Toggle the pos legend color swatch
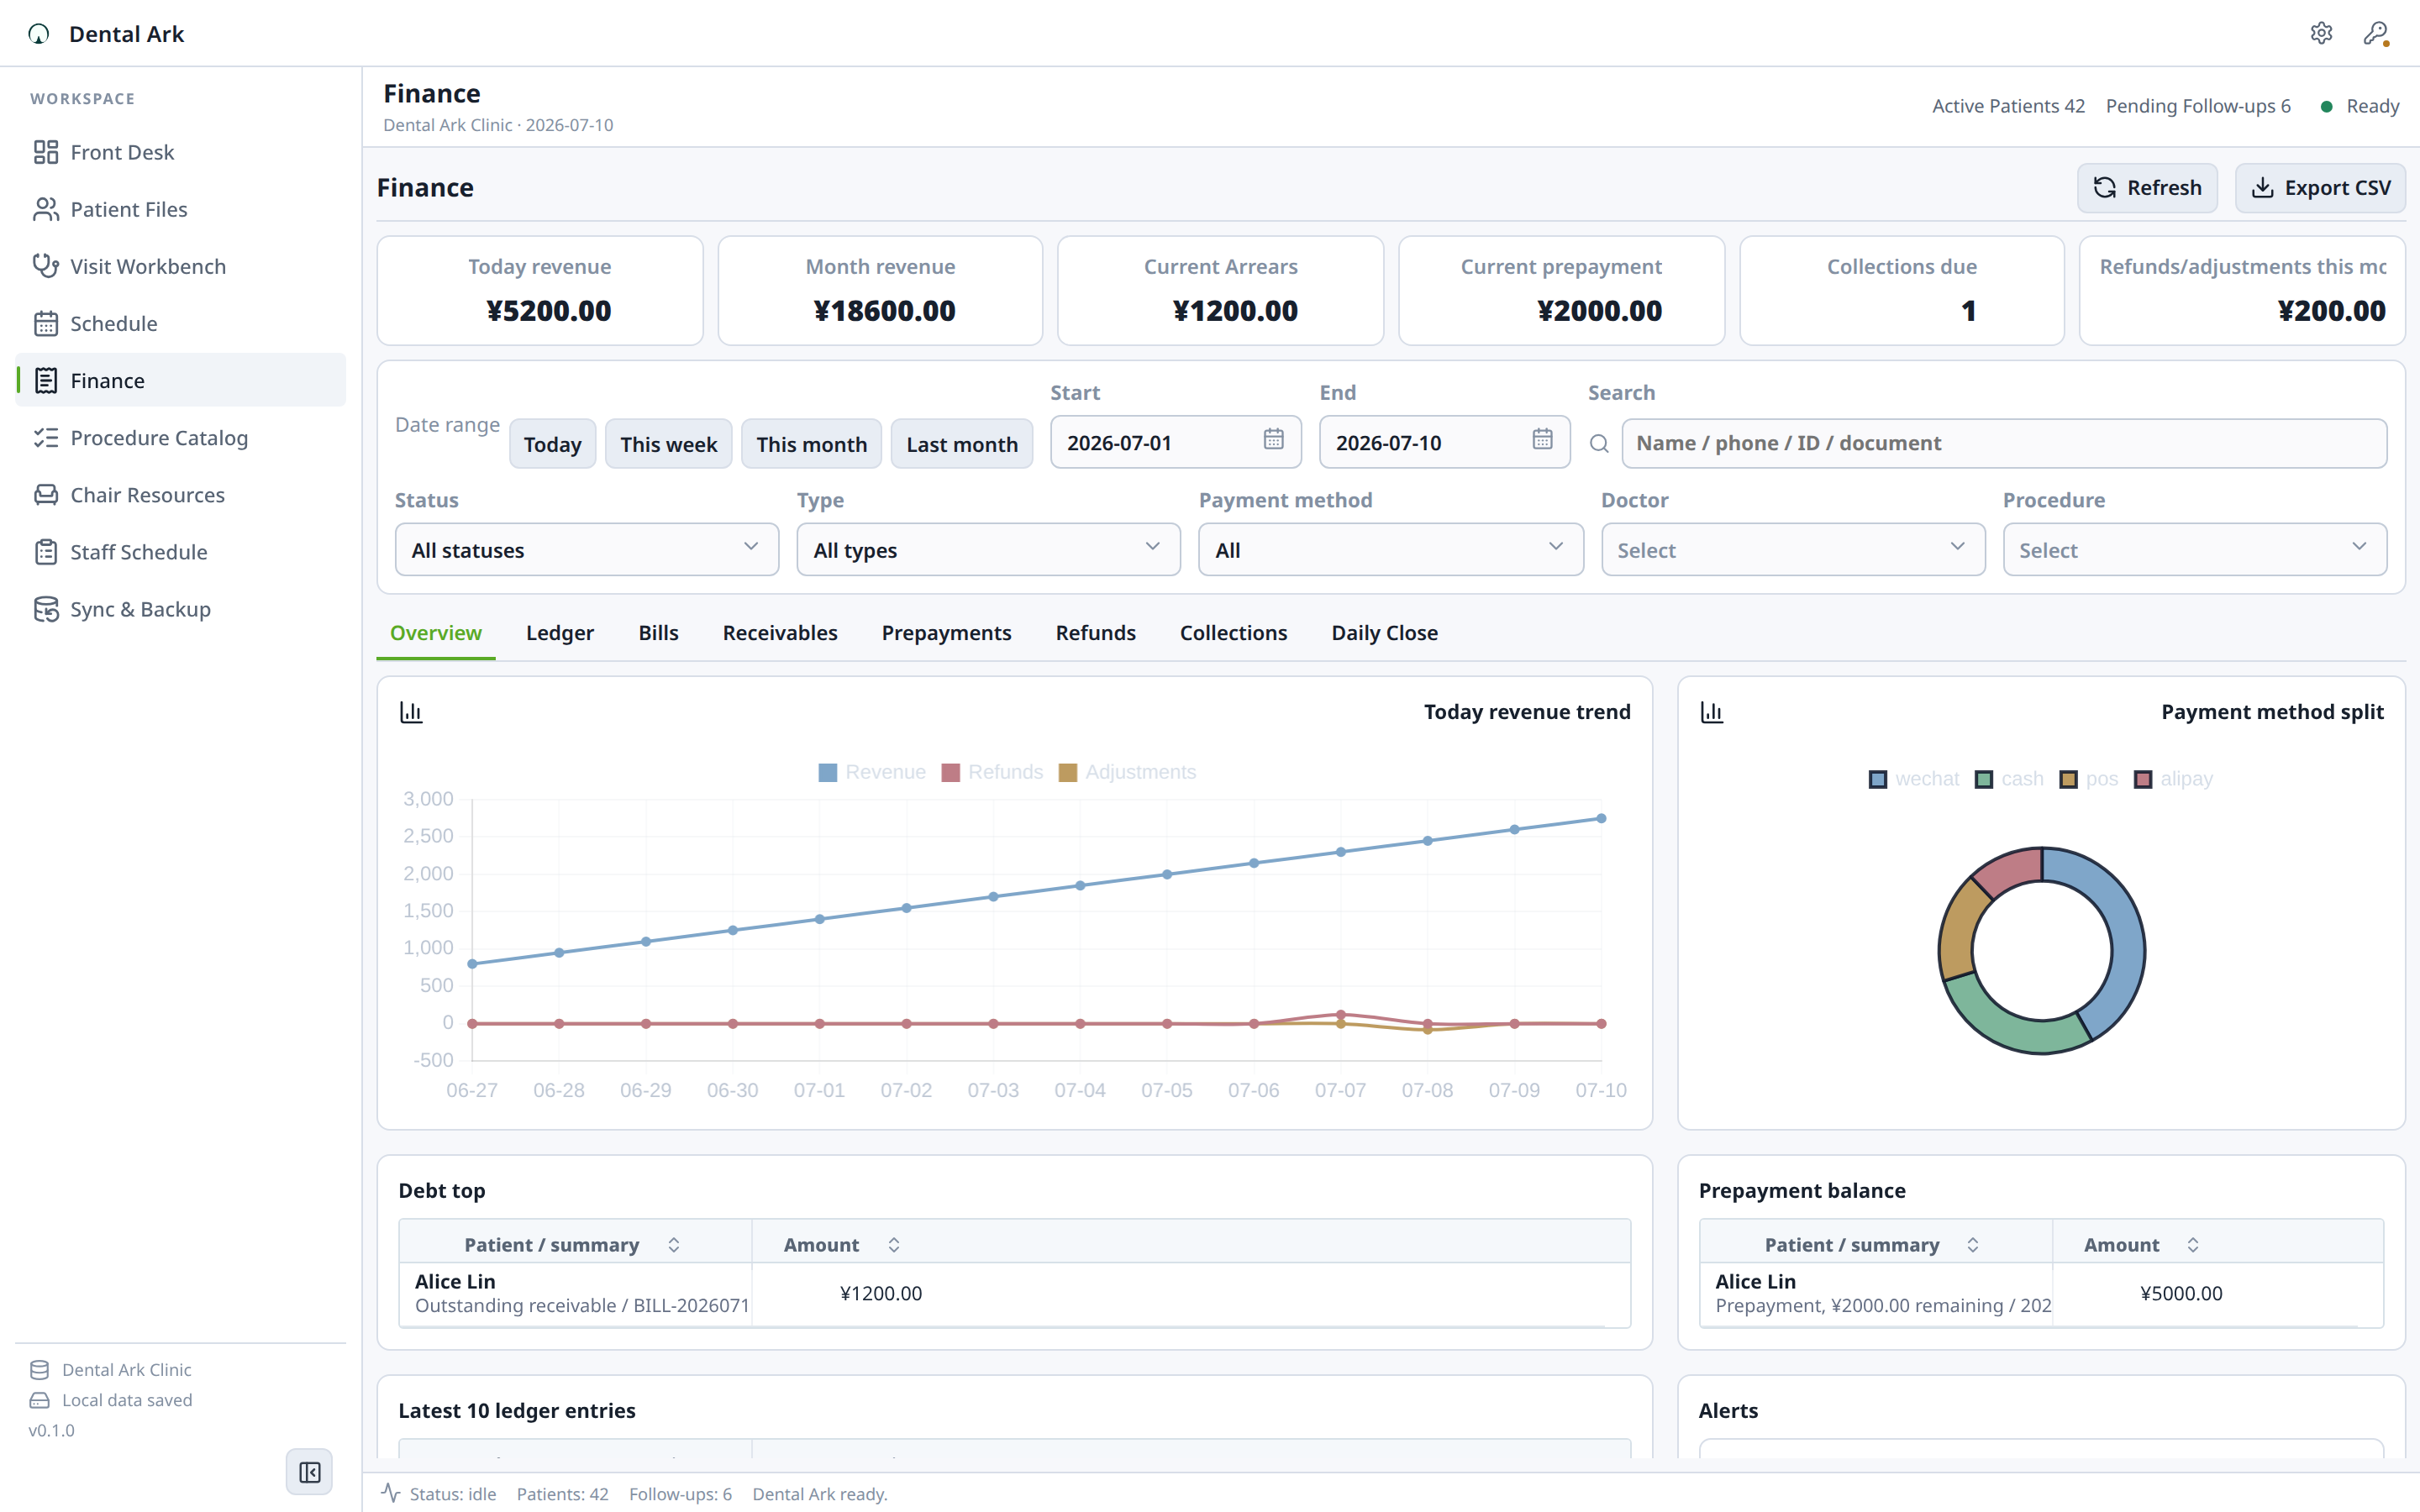This screenshot has height=1512, width=2420. (2068, 779)
